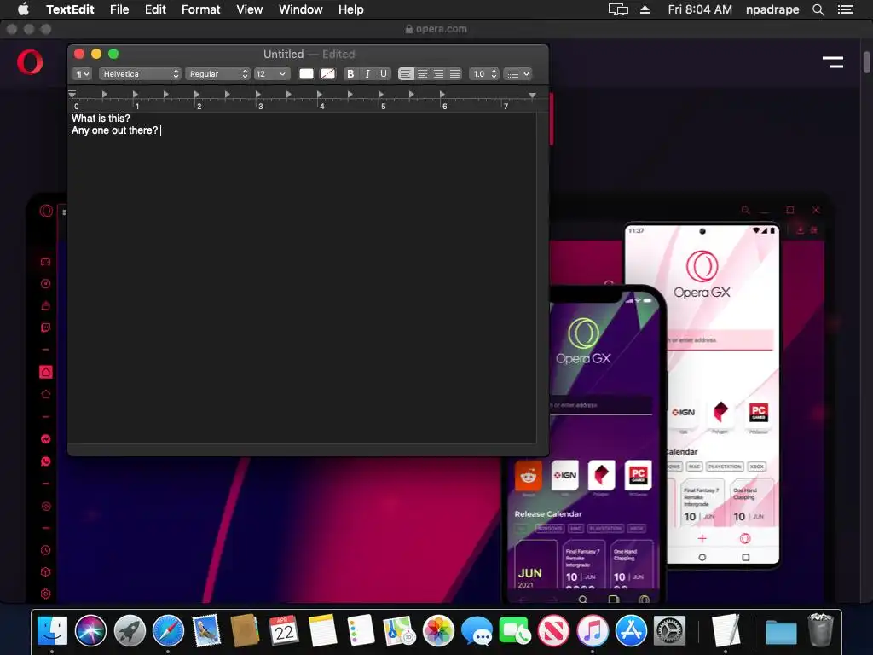Open the Regular typeface dropdown
Image resolution: width=873 pixels, height=655 pixels.
(217, 74)
